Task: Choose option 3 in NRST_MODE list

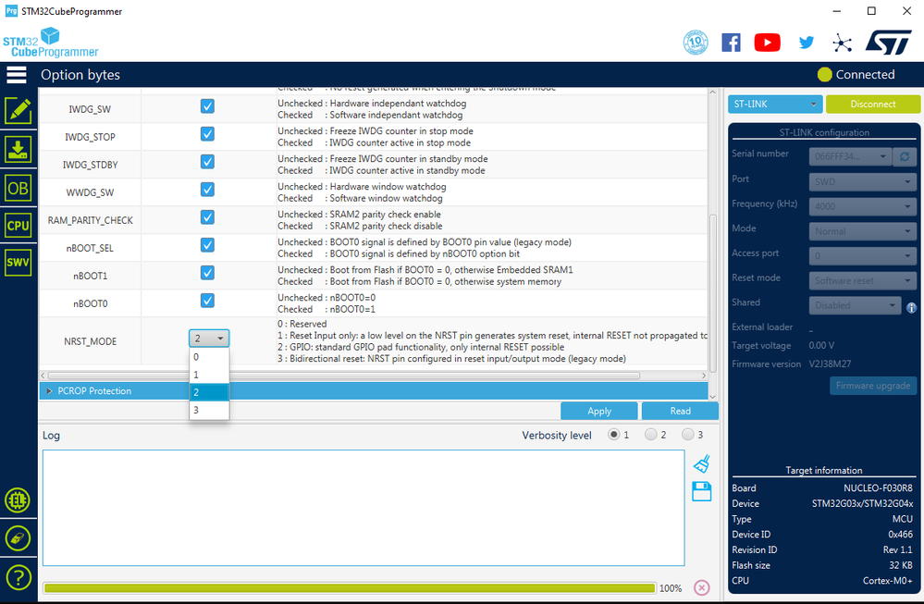Action: click(209, 410)
